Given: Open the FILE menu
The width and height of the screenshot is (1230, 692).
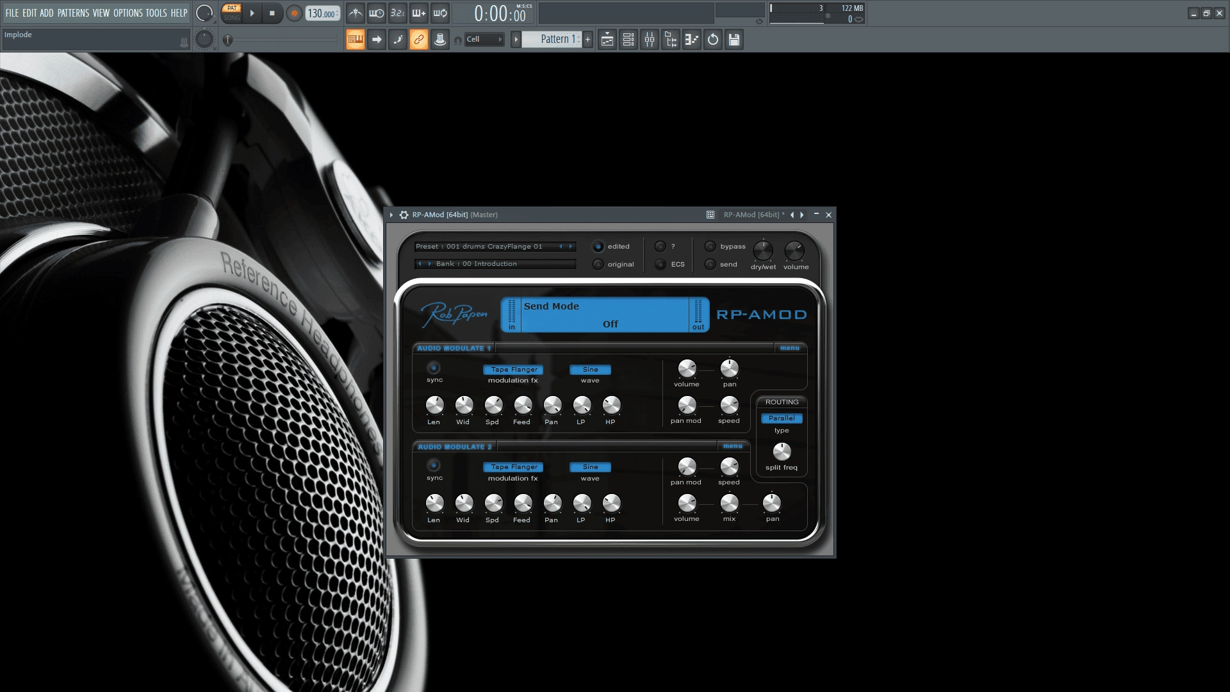Looking at the screenshot, I should point(12,13).
